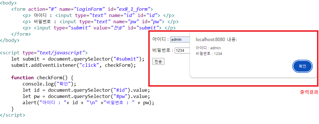The width and height of the screenshot is (319, 124).
Task: Click the 비밀번호 input field containing 1234
Action: point(182,50)
